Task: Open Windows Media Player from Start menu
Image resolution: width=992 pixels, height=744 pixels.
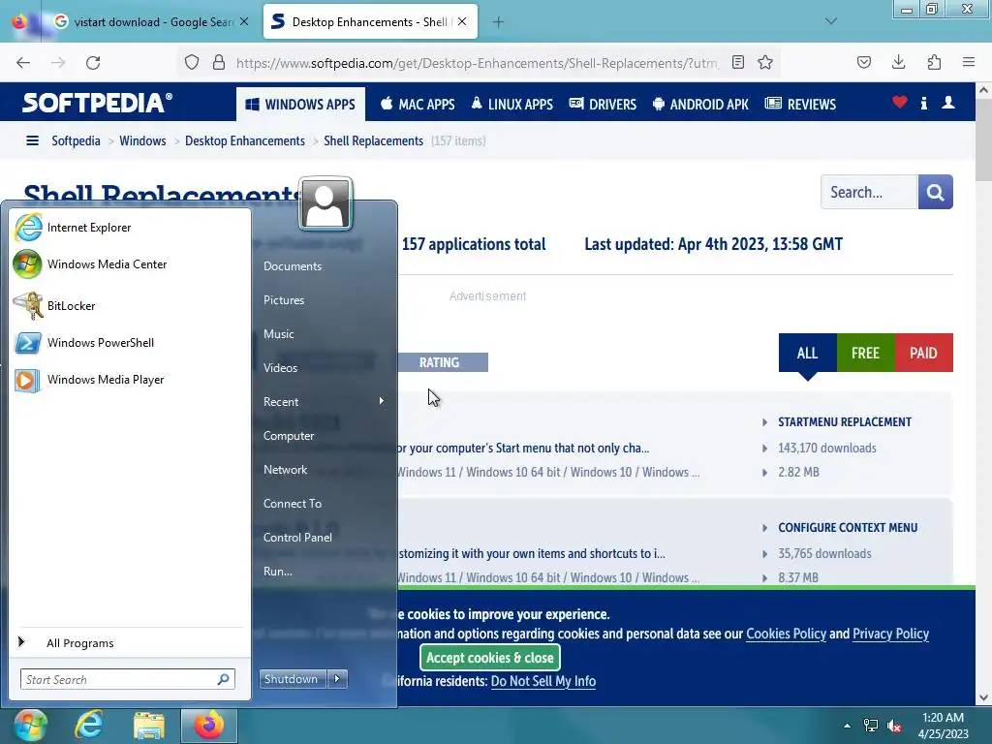Action: tap(89, 379)
